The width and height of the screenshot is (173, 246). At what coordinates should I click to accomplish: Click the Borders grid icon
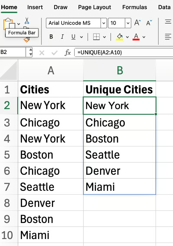click(x=96, y=37)
